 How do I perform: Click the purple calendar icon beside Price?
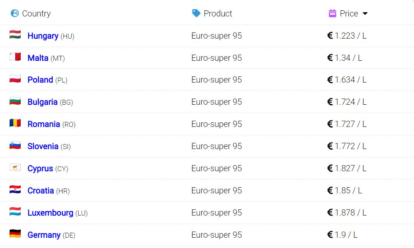tap(332, 13)
